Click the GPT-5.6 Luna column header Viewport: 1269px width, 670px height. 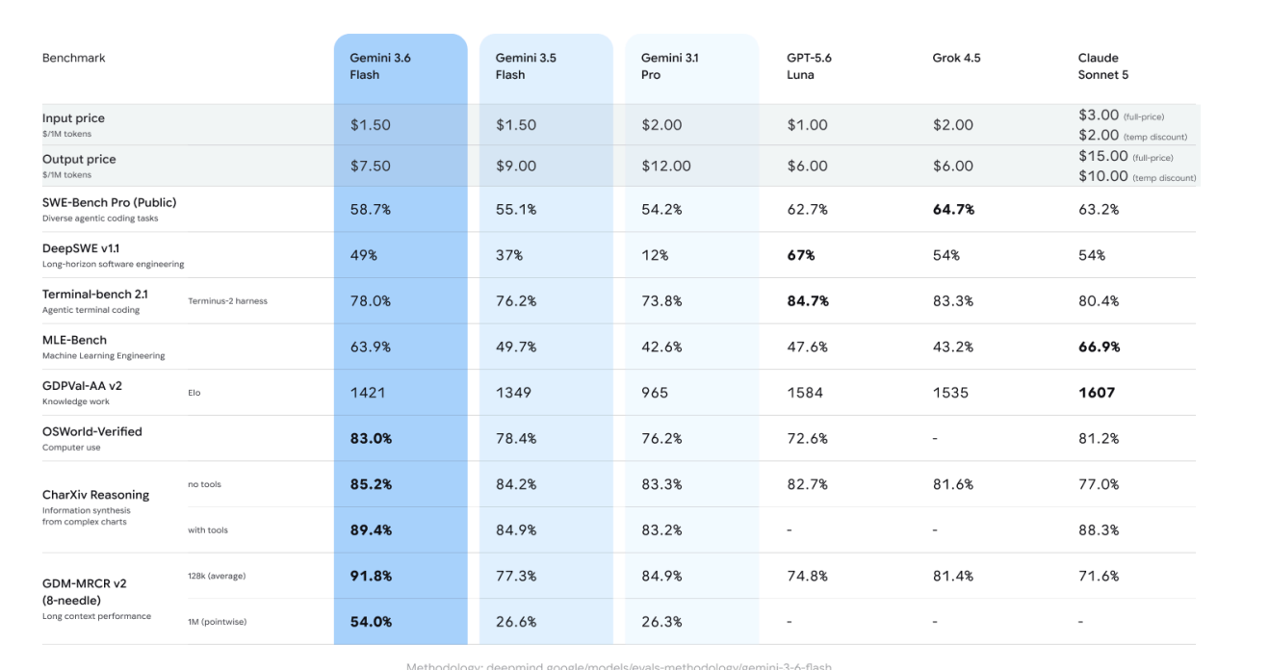[x=809, y=66]
